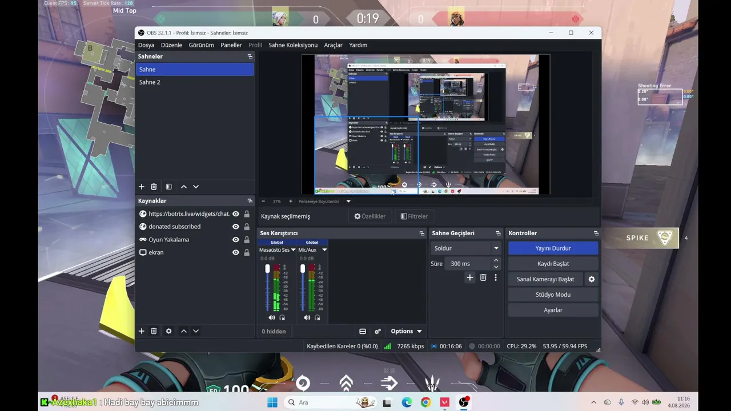Screen dimensions: 731x411
Task: Hide the ekran source
Action: click(x=235, y=252)
